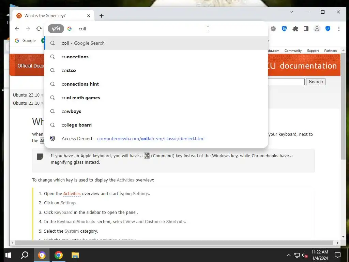
Task: Open the Windows Start menu
Action: 8,255
